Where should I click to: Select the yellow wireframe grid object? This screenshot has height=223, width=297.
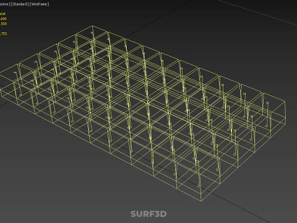[142, 113]
